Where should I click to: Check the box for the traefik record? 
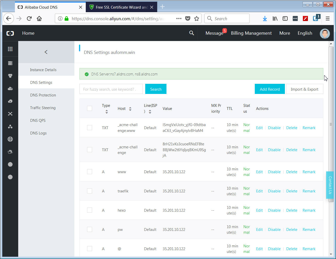pos(90,191)
